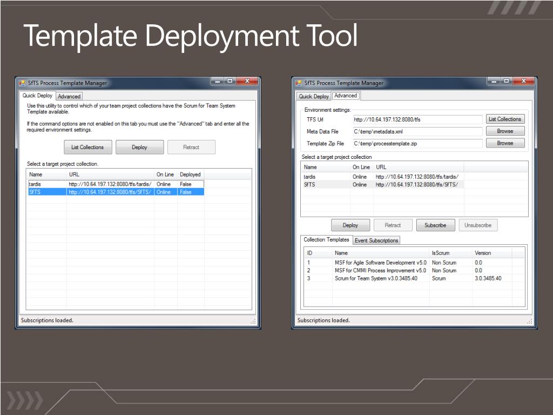The image size is (553, 415).
Task: Maximize the right SfTS Process Template Manager window
Action: [507, 81]
